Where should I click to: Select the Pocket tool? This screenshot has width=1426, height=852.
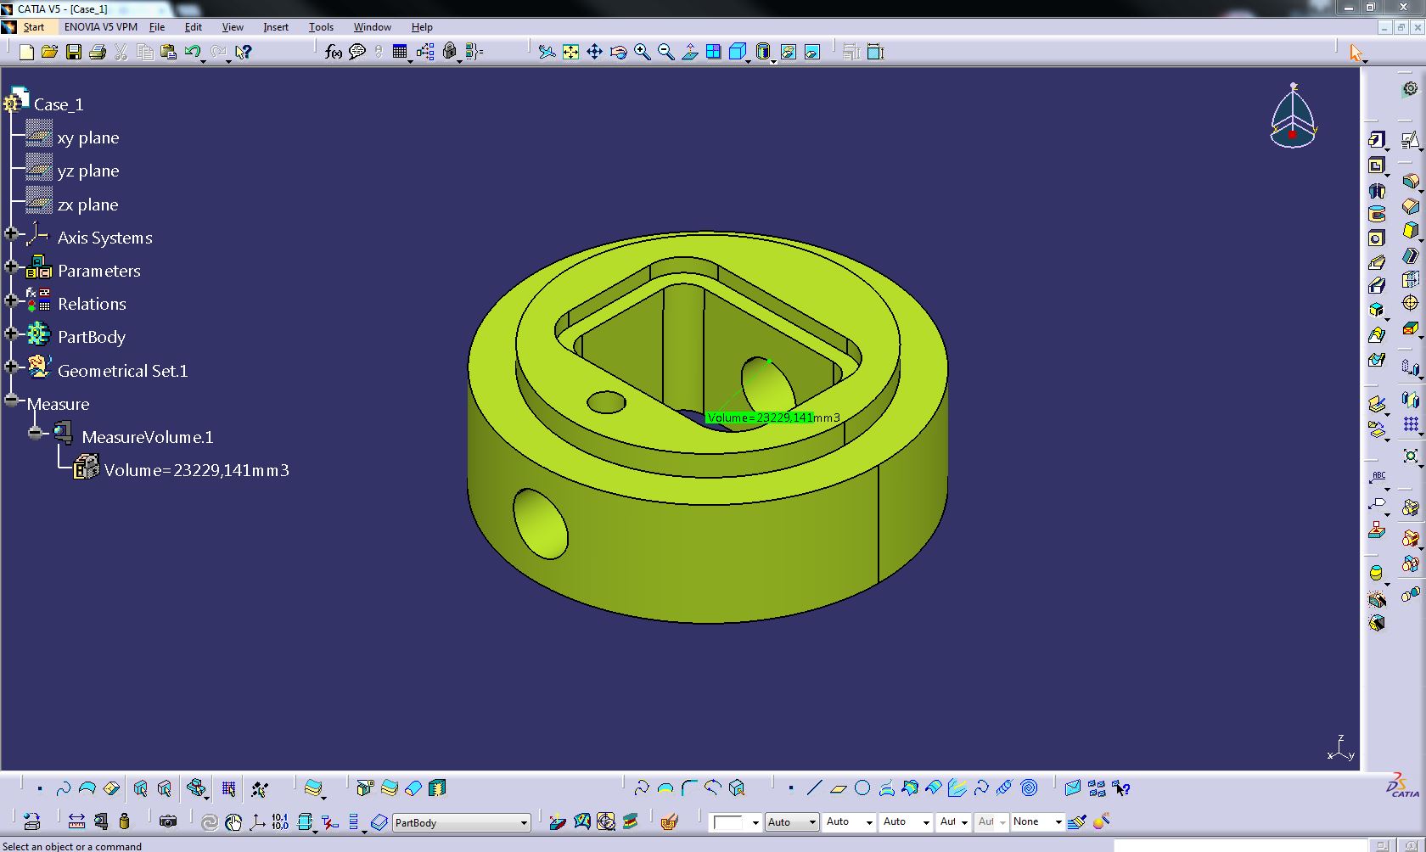1376,165
